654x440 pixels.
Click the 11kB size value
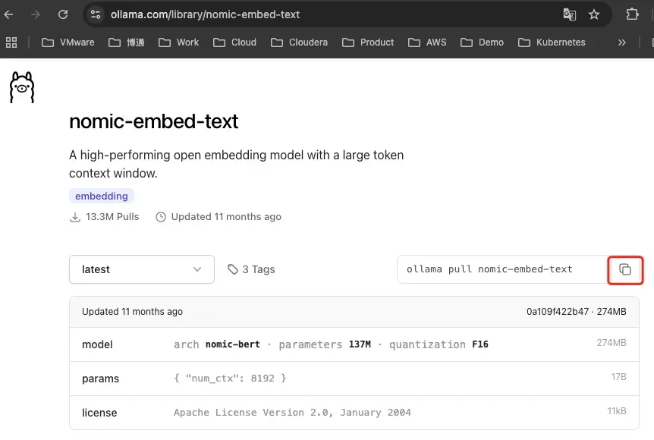point(617,411)
